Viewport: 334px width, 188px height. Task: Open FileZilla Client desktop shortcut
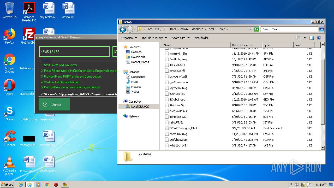(x=28, y=36)
